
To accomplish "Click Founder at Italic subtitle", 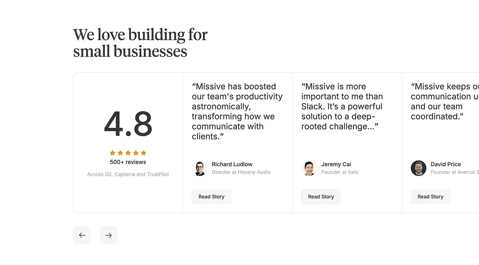I will (340, 172).
